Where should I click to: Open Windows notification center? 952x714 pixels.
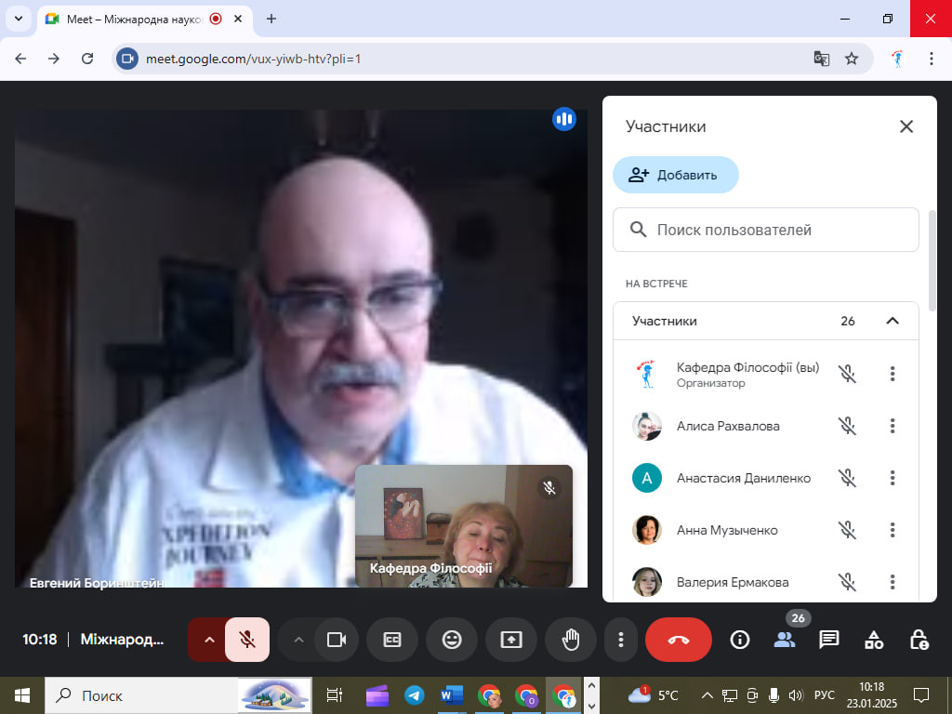click(x=921, y=695)
